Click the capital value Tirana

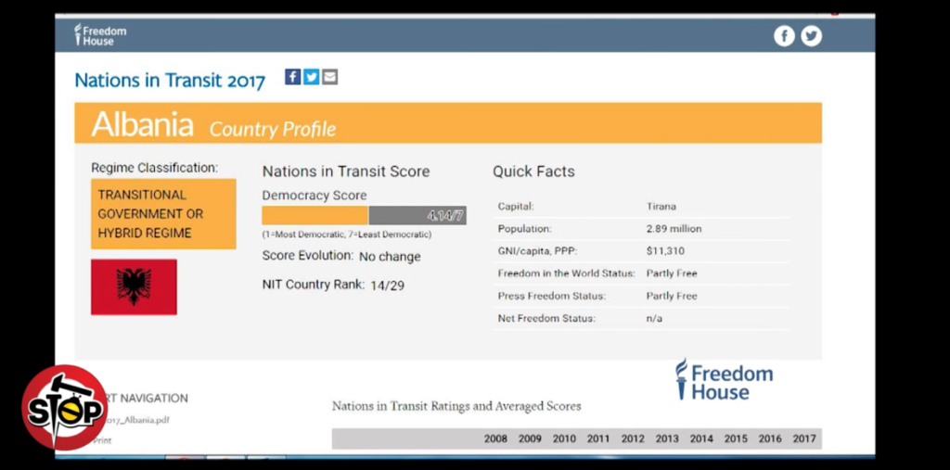661,206
